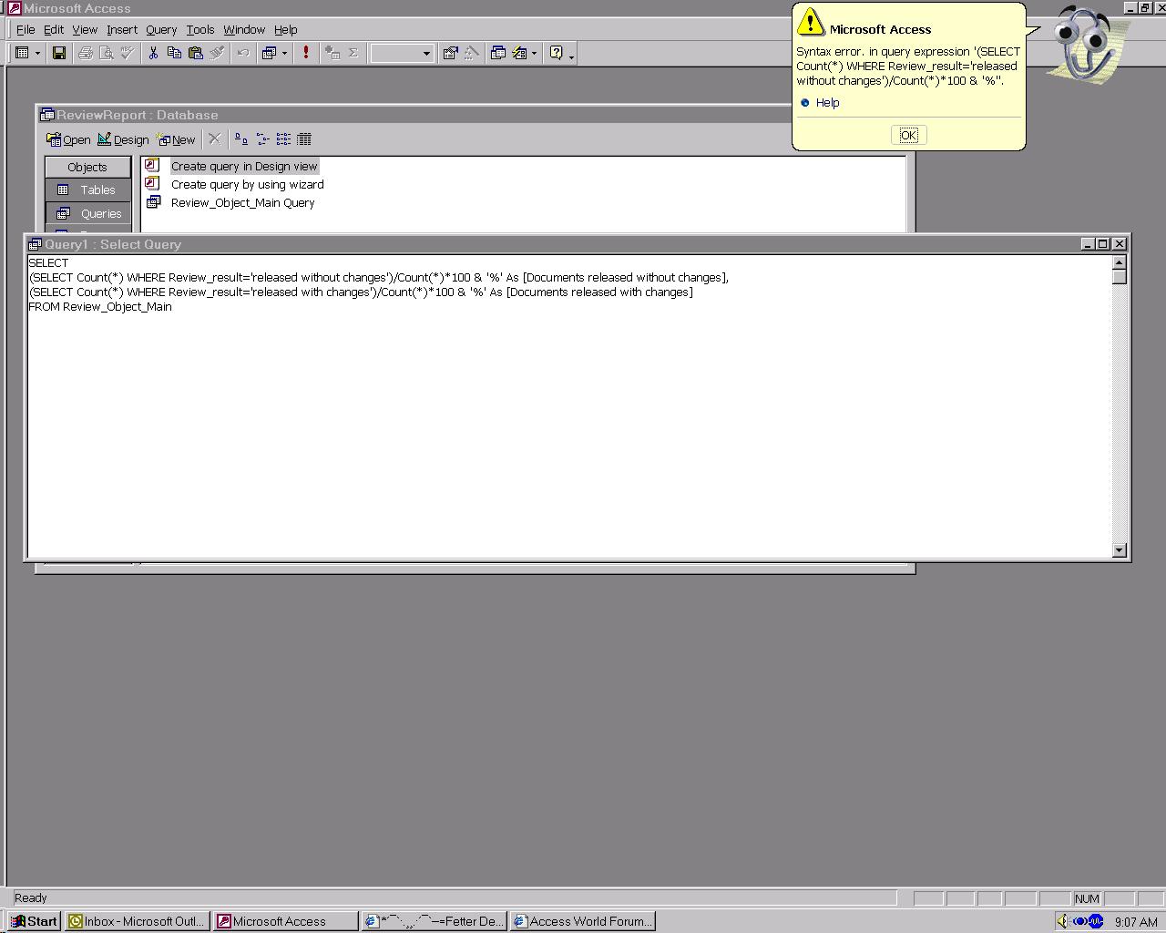Click Open in the ReviewReport database window
This screenshot has height=933, width=1166.
click(68, 139)
